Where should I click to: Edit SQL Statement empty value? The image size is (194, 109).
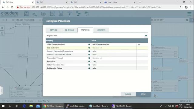114,48
